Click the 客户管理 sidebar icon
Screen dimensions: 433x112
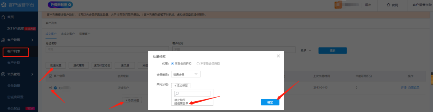coord(3,40)
